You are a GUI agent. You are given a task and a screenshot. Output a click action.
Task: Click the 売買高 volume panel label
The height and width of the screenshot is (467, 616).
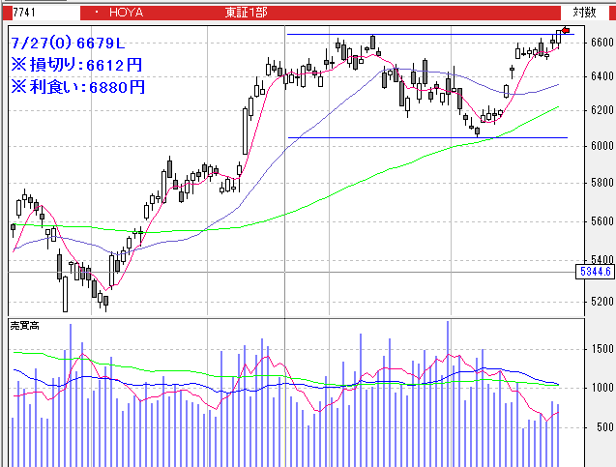point(24,323)
